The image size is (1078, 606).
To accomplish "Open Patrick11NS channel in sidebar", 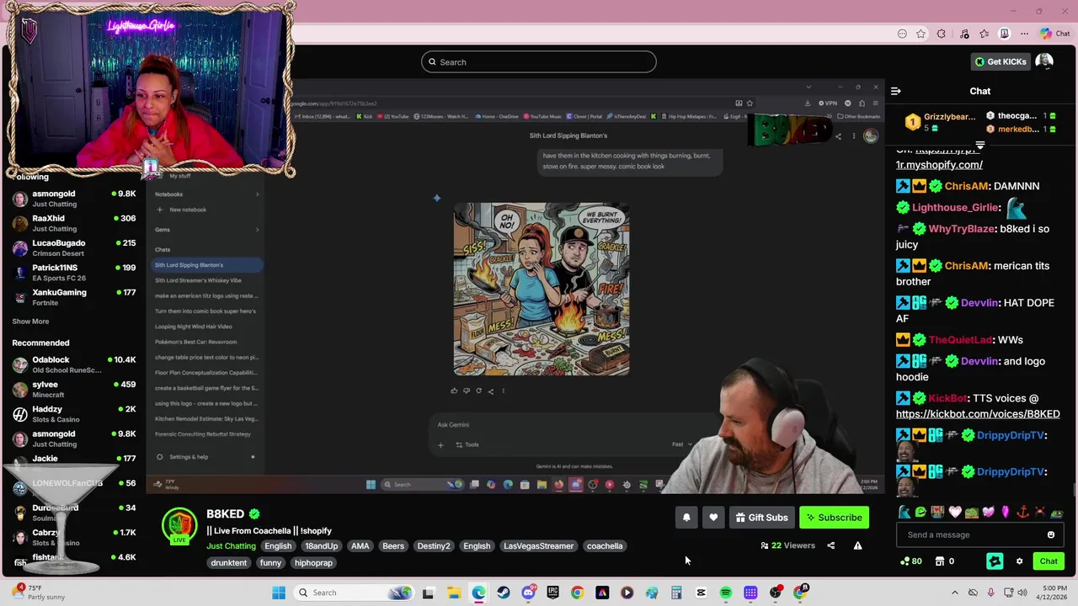I will [74, 273].
